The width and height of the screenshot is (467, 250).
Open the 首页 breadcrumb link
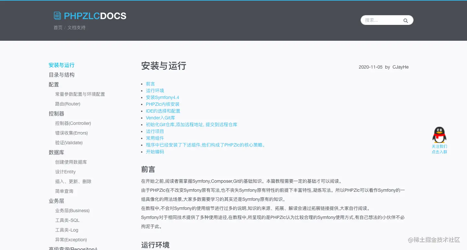pos(58,27)
